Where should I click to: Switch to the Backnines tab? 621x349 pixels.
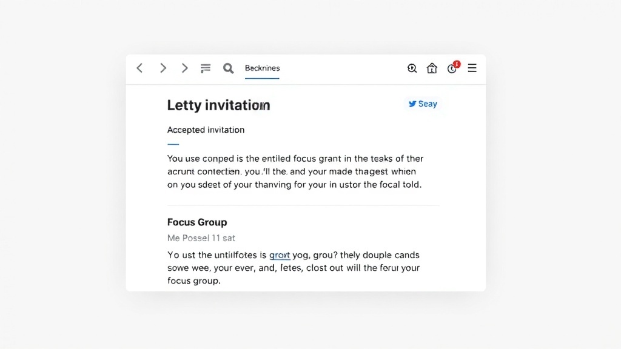(x=262, y=68)
